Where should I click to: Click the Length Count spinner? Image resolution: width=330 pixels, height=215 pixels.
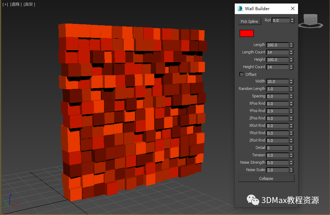[x=291, y=52]
